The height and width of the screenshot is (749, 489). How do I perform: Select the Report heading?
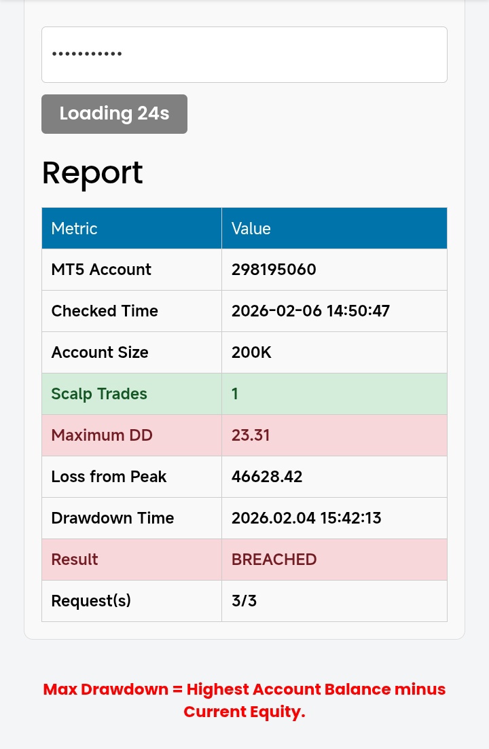click(92, 173)
